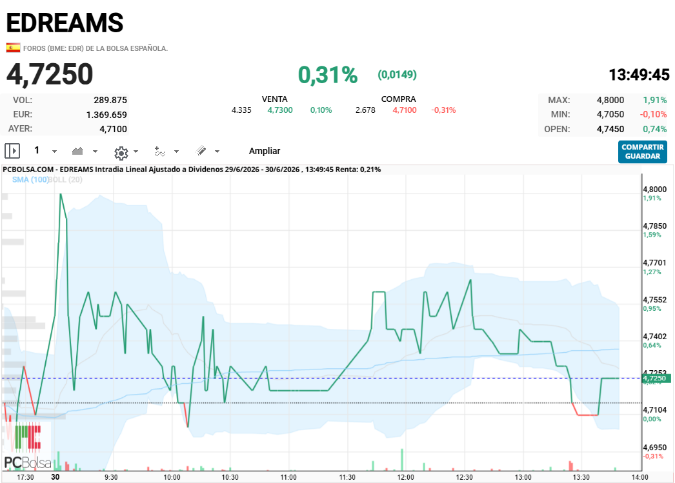The height and width of the screenshot is (483, 675).
Task: Open the chart type area icon
Action: click(77, 151)
